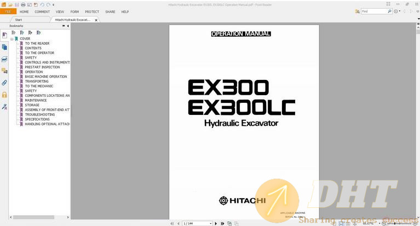Go to the next page button
Screen dimensions: 420x226
click(x=216, y=223)
